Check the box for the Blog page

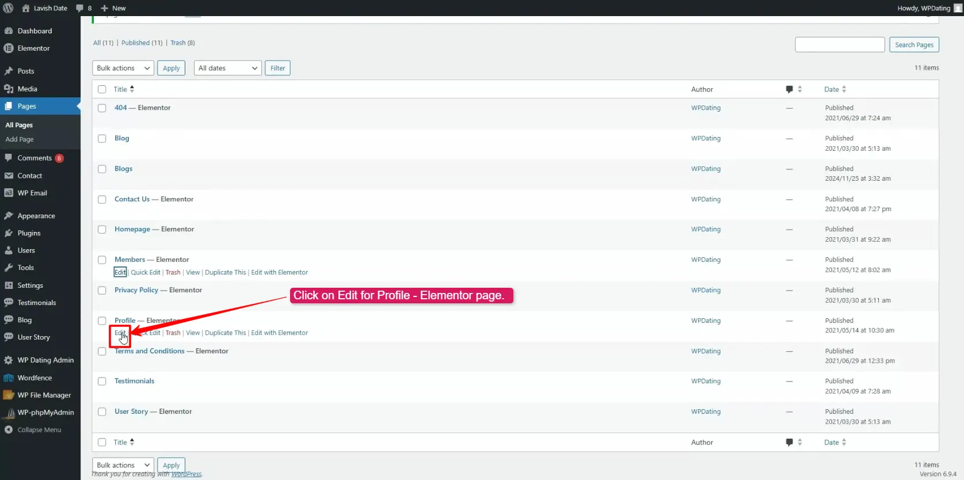coord(102,139)
